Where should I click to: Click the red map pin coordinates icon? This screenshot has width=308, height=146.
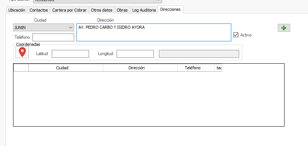[x=22, y=52]
